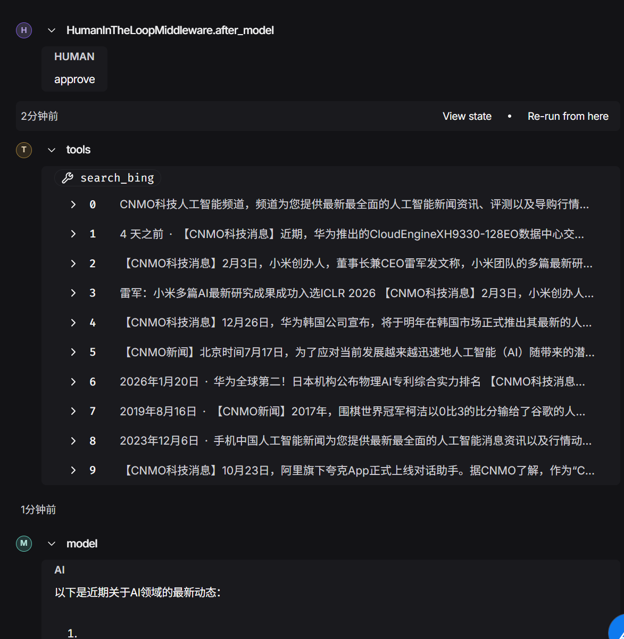Click the H human avatar icon
The width and height of the screenshot is (624, 639).
(24, 30)
